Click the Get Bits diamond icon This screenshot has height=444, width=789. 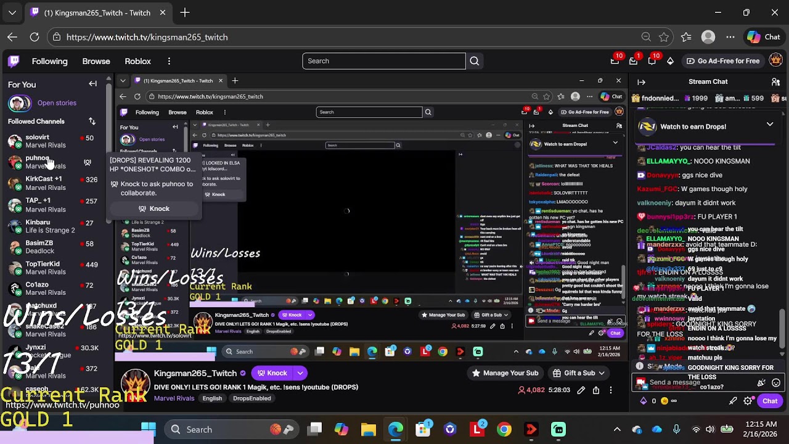pos(670,61)
